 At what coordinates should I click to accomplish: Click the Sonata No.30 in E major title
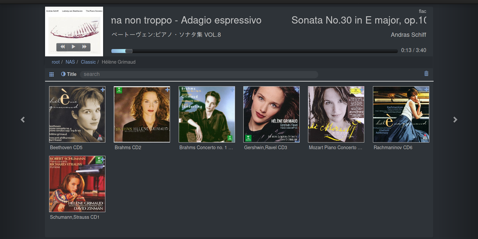point(359,20)
